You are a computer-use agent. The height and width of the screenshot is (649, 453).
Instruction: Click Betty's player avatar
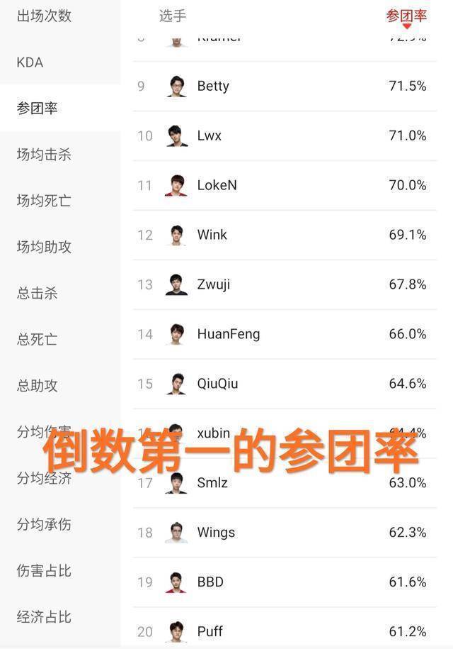point(176,86)
